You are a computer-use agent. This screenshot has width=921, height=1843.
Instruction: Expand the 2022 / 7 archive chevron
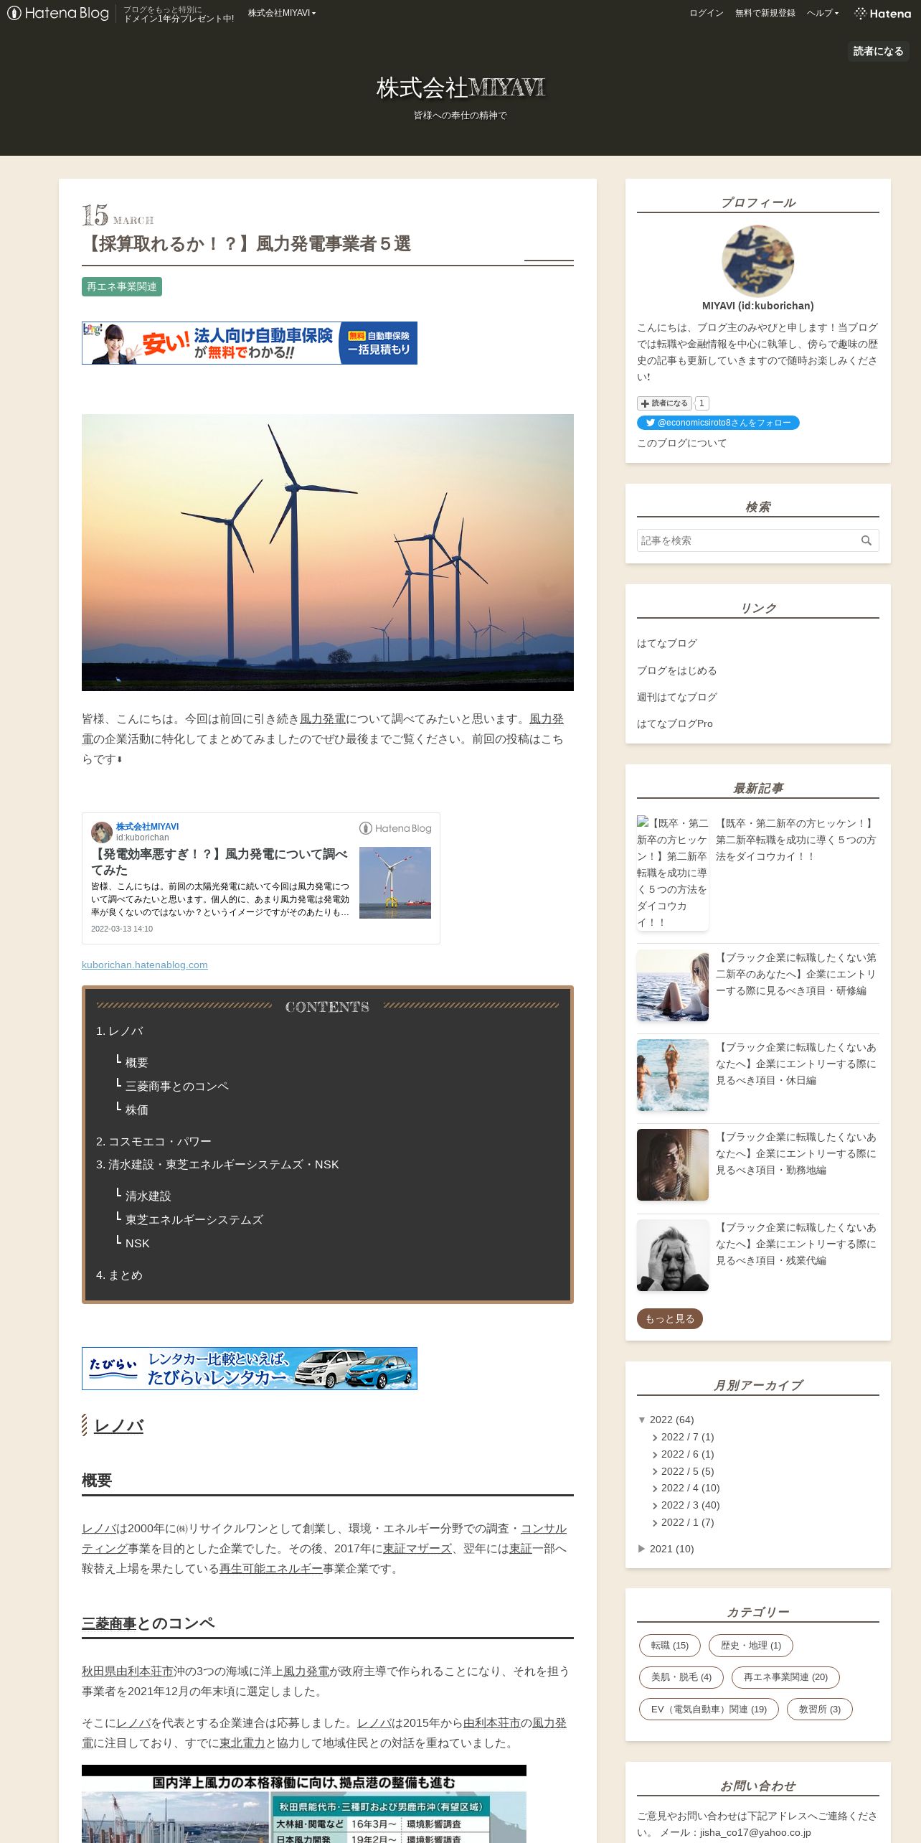(655, 1438)
